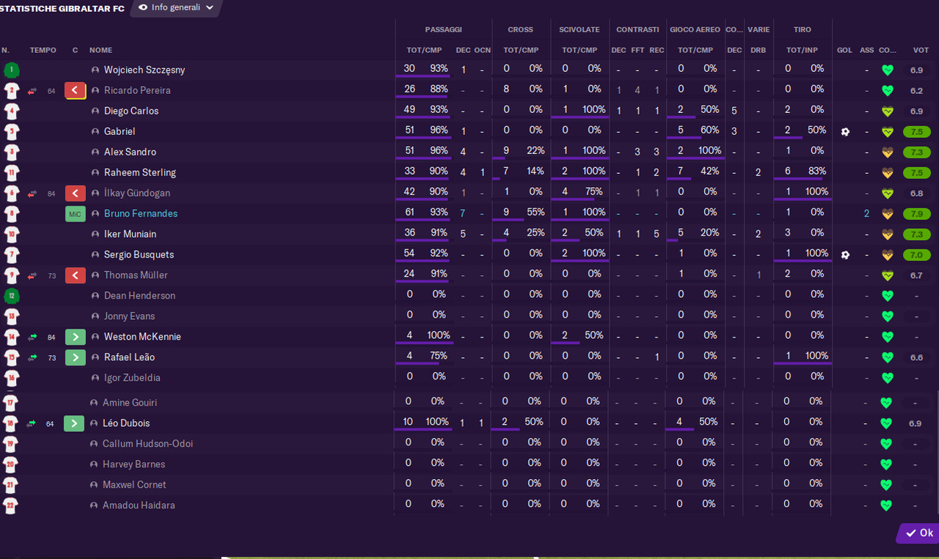Image resolution: width=939 pixels, height=559 pixels.
Task: Click Sergio Busquets's 7.0 rating badge
Action: (916, 255)
